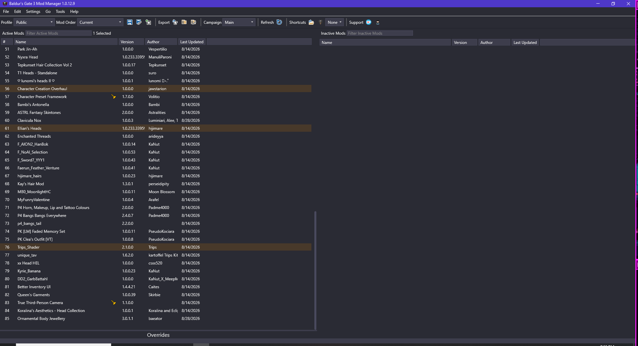Open the Help menu

74,11
